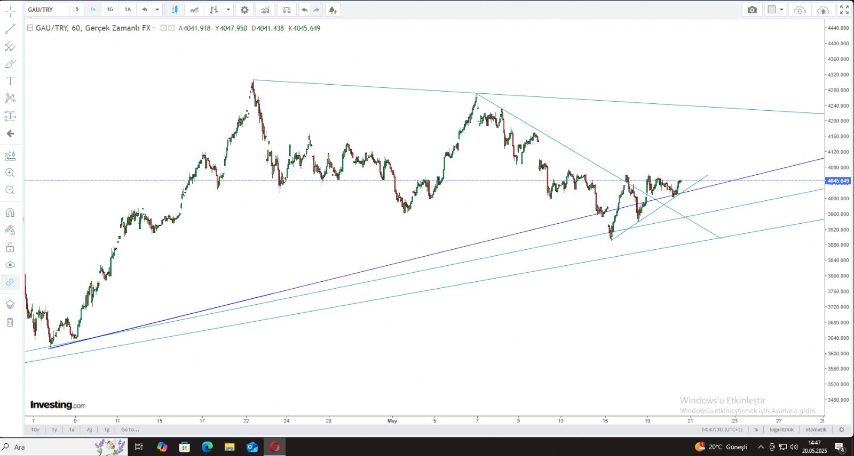Open the pitchfork drawing tools
Viewport: 854px width, 456px height.
pyautogui.click(x=10, y=46)
